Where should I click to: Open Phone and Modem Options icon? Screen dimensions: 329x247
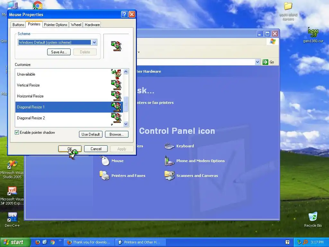click(x=170, y=161)
